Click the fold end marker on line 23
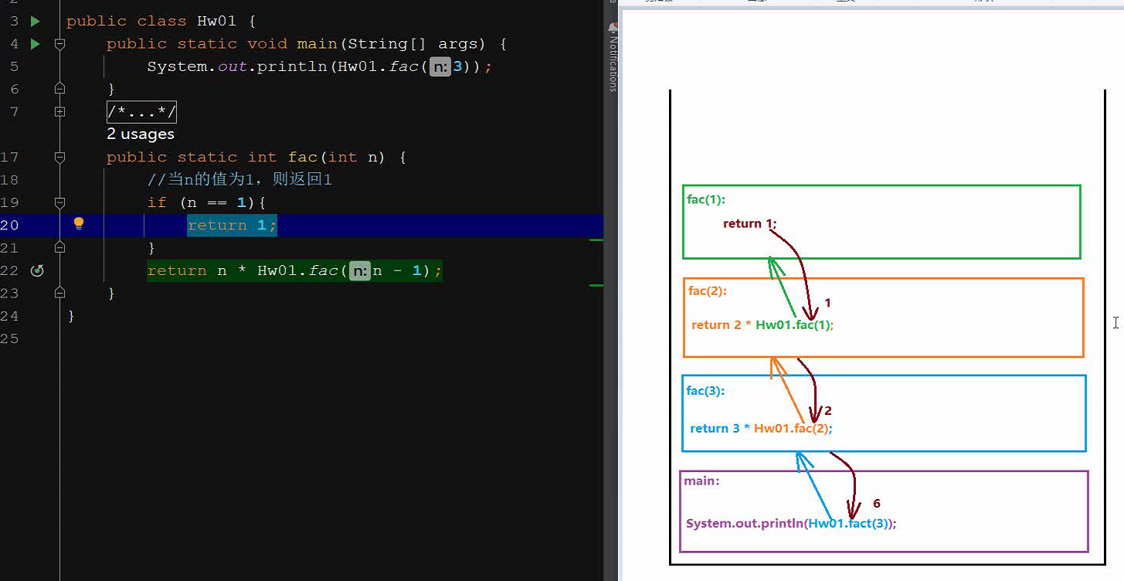The width and height of the screenshot is (1124, 581). pyautogui.click(x=60, y=294)
